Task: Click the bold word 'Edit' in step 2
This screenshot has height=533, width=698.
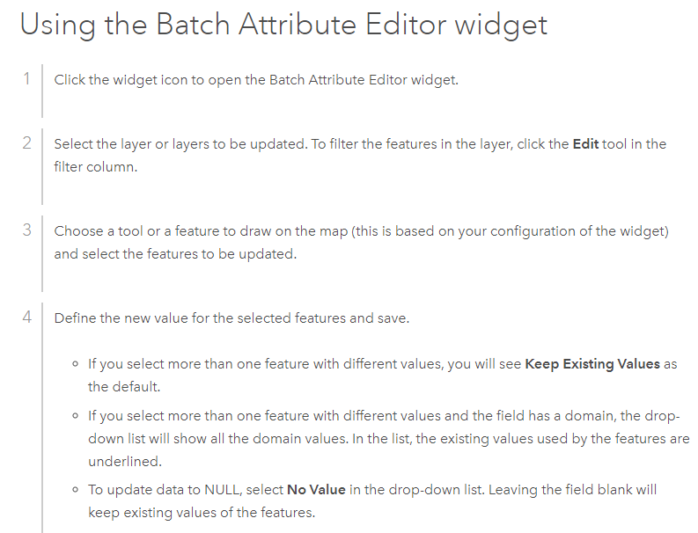Action: click(x=585, y=144)
